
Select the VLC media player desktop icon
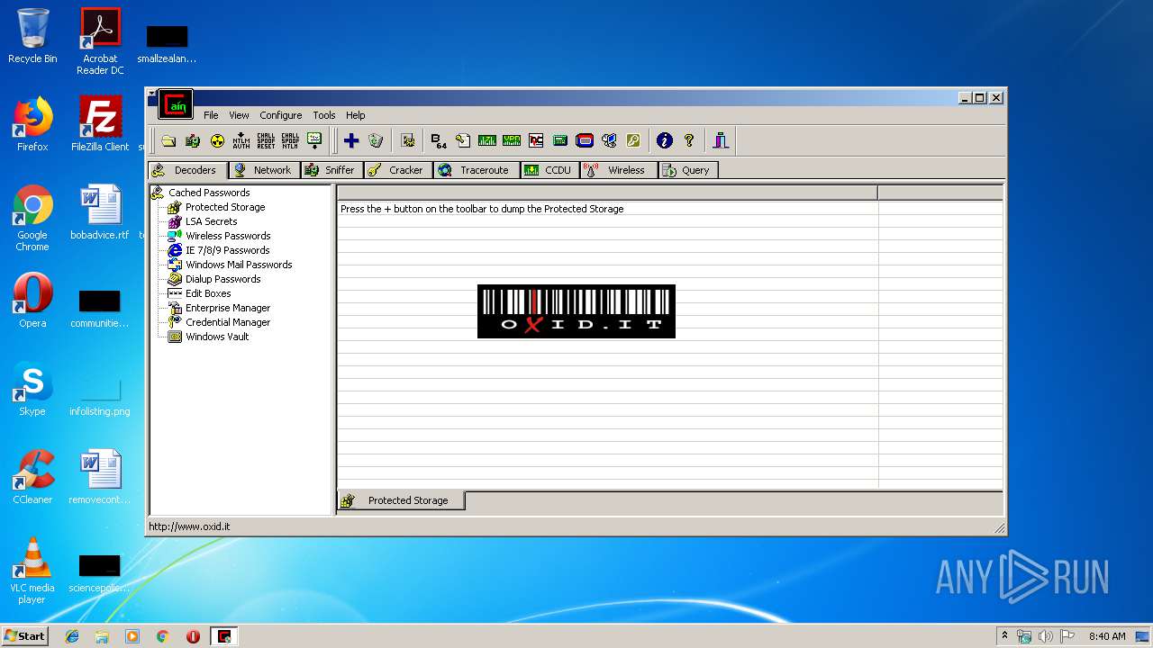(x=32, y=571)
